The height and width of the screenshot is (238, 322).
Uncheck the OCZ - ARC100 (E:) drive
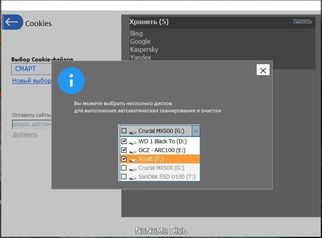click(124, 150)
